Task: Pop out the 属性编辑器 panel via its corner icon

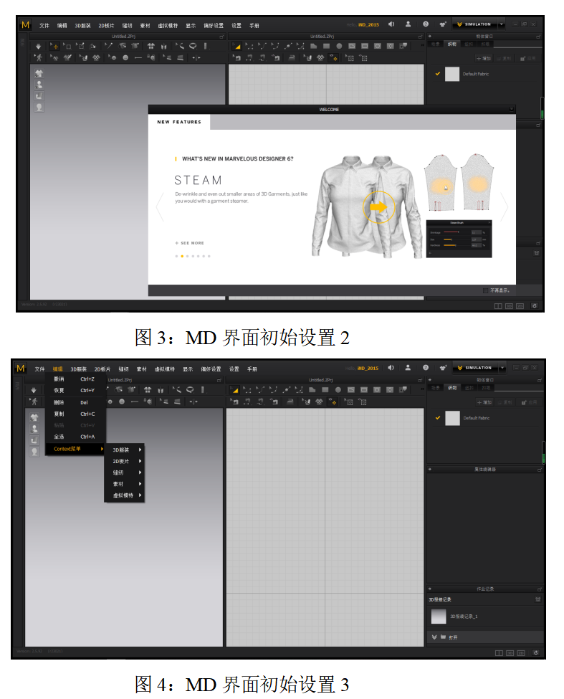Action: (539, 470)
